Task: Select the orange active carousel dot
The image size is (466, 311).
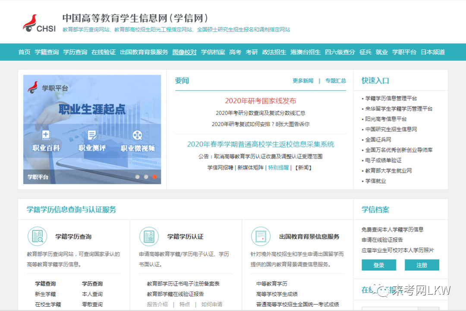Action: [x=154, y=177]
